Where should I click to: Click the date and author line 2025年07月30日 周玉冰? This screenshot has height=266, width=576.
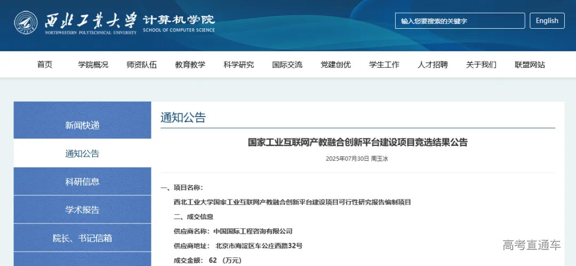click(x=357, y=159)
